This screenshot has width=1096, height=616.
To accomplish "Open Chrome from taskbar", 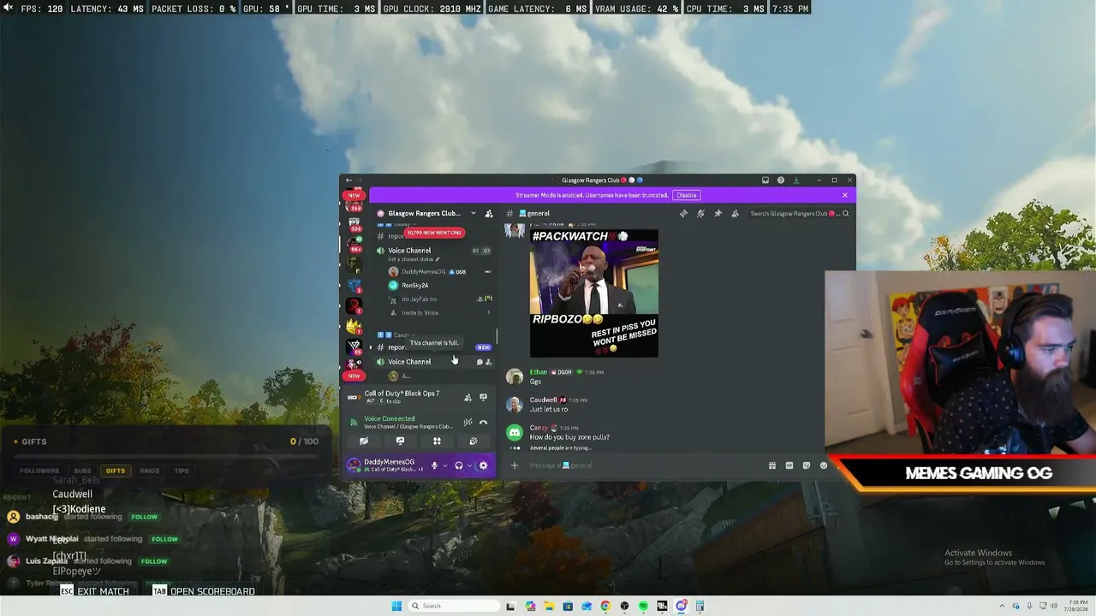I will 605,606.
